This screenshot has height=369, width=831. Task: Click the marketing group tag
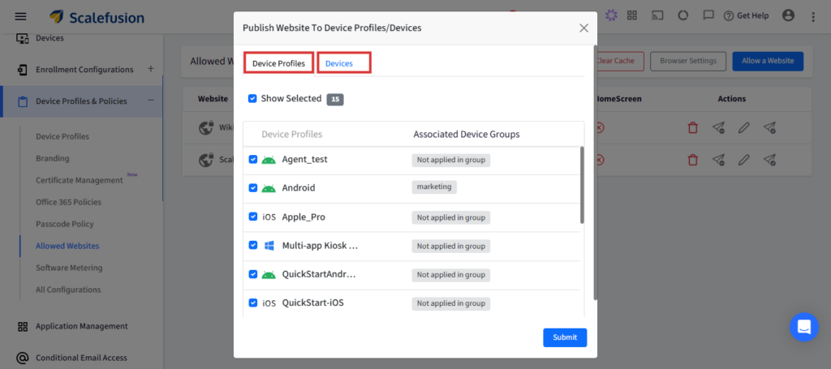pos(434,187)
